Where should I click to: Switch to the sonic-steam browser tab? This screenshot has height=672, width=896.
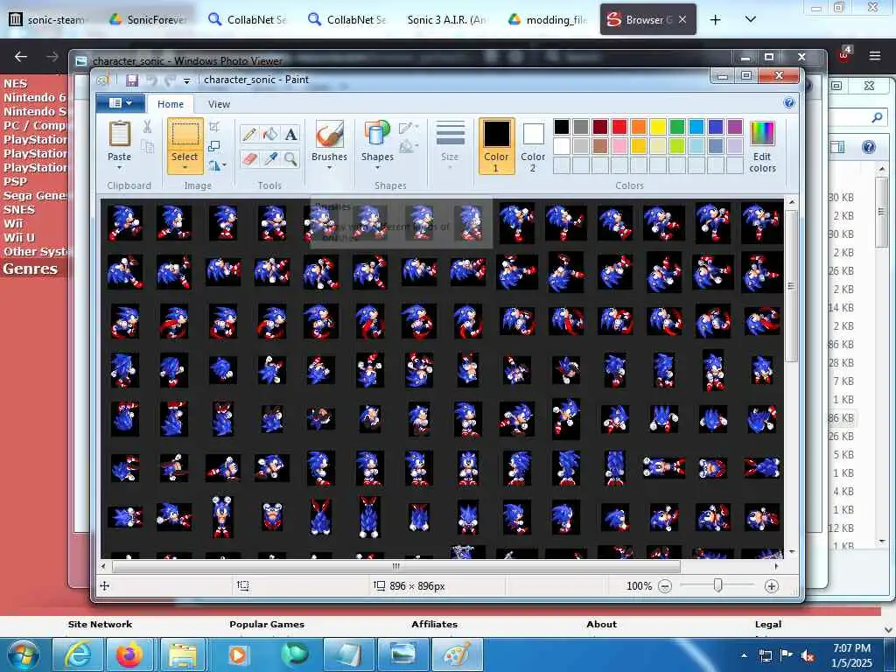point(48,19)
